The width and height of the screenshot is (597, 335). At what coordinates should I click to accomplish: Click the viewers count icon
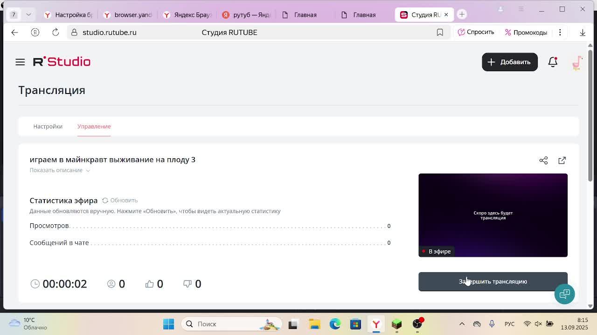click(x=111, y=284)
